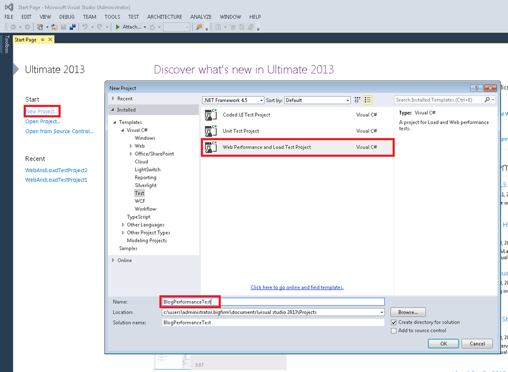The height and width of the screenshot is (372, 508).
Task: Switch templates to small icons view
Action: tap(357, 100)
